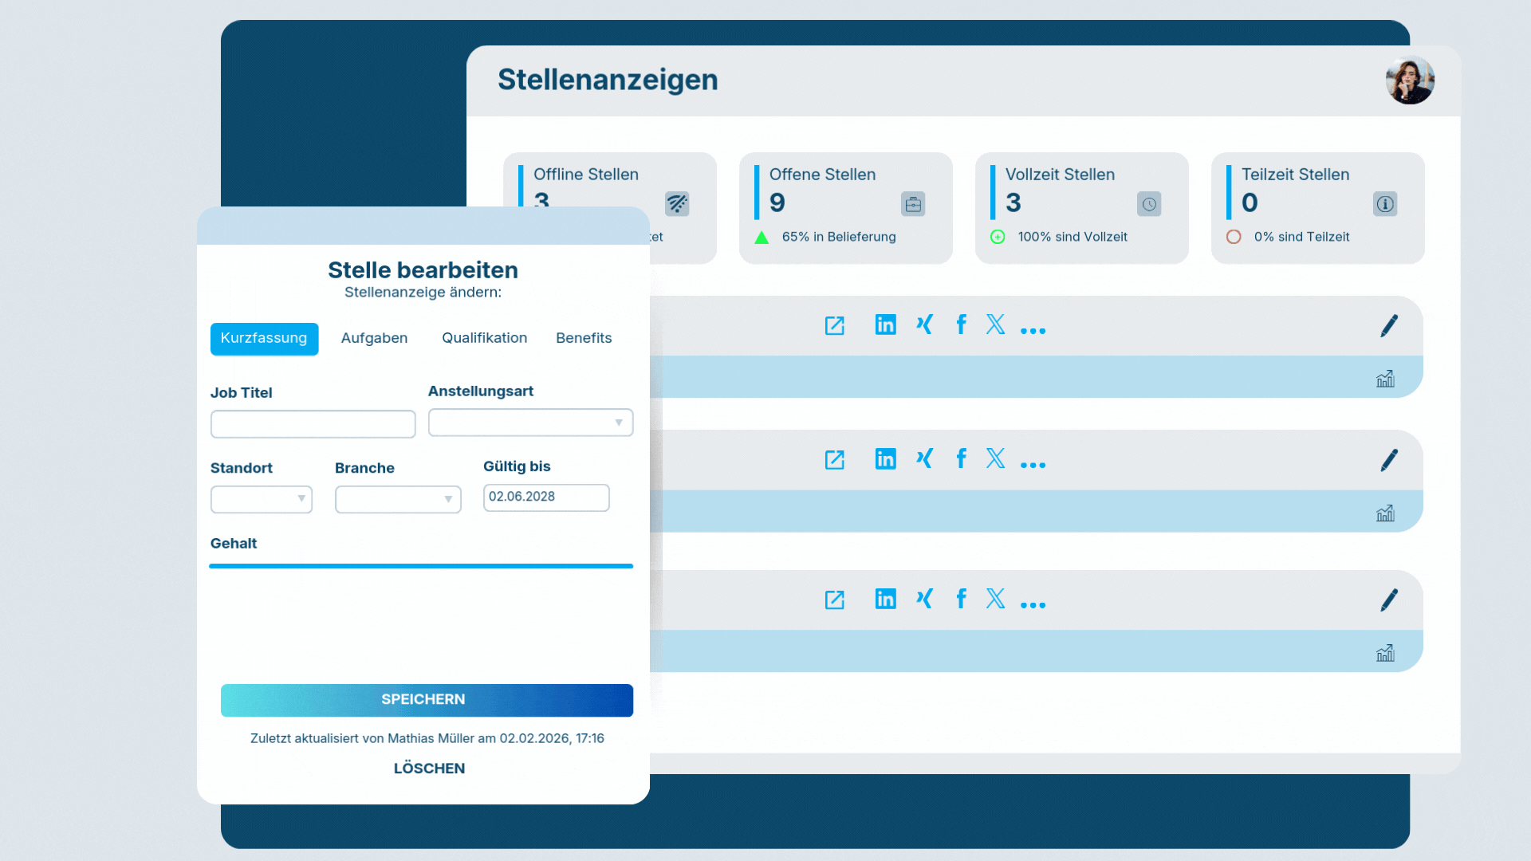Click three-dots more icon in third row
Viewport: 1531px width, 861px height.
pyautogui.click(x=1033, y=605)
